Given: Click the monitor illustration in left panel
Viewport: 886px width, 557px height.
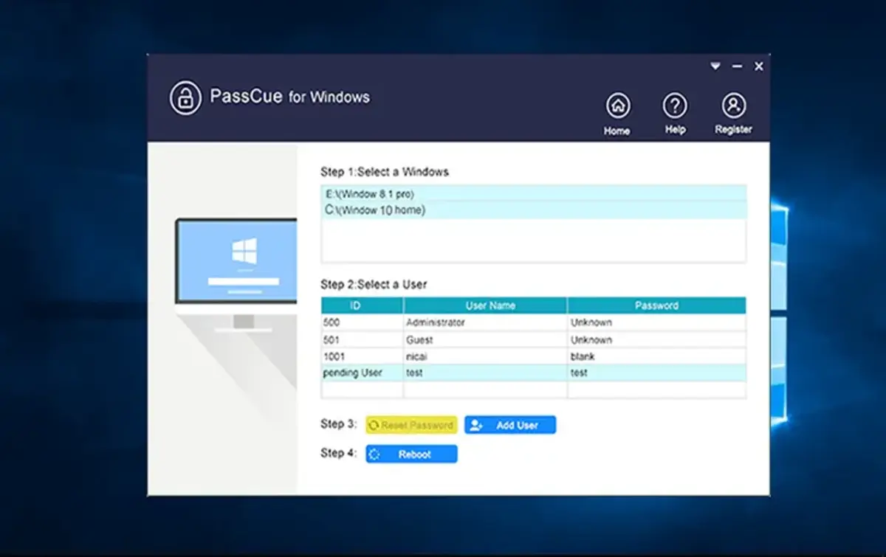Looking at the screenshot, I should [x=236, y=262].
